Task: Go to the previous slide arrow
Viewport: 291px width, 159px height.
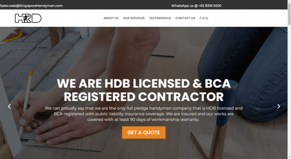Action: (x=9, y=106)
